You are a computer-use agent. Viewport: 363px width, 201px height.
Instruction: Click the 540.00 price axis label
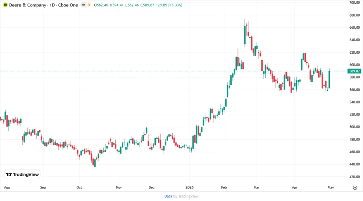tap(355, 102)
